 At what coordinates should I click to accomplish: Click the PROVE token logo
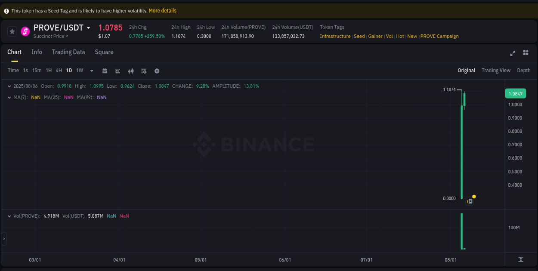tap(25, 31)
